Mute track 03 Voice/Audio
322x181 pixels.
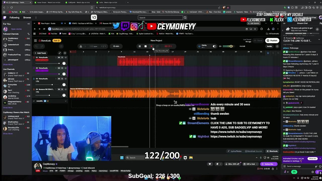(x=59, y=79)
